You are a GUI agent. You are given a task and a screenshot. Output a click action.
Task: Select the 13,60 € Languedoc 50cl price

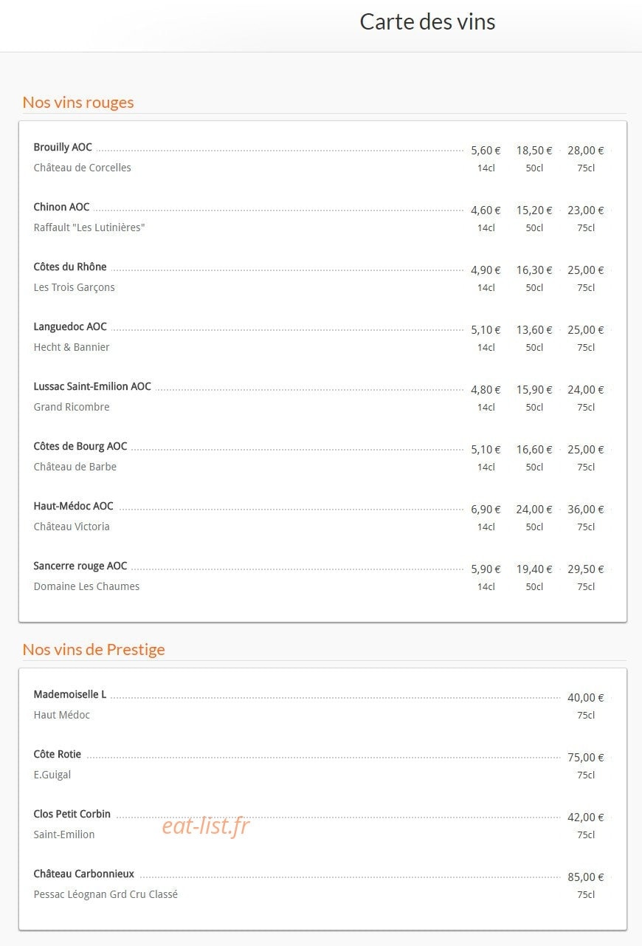(534, 330)
